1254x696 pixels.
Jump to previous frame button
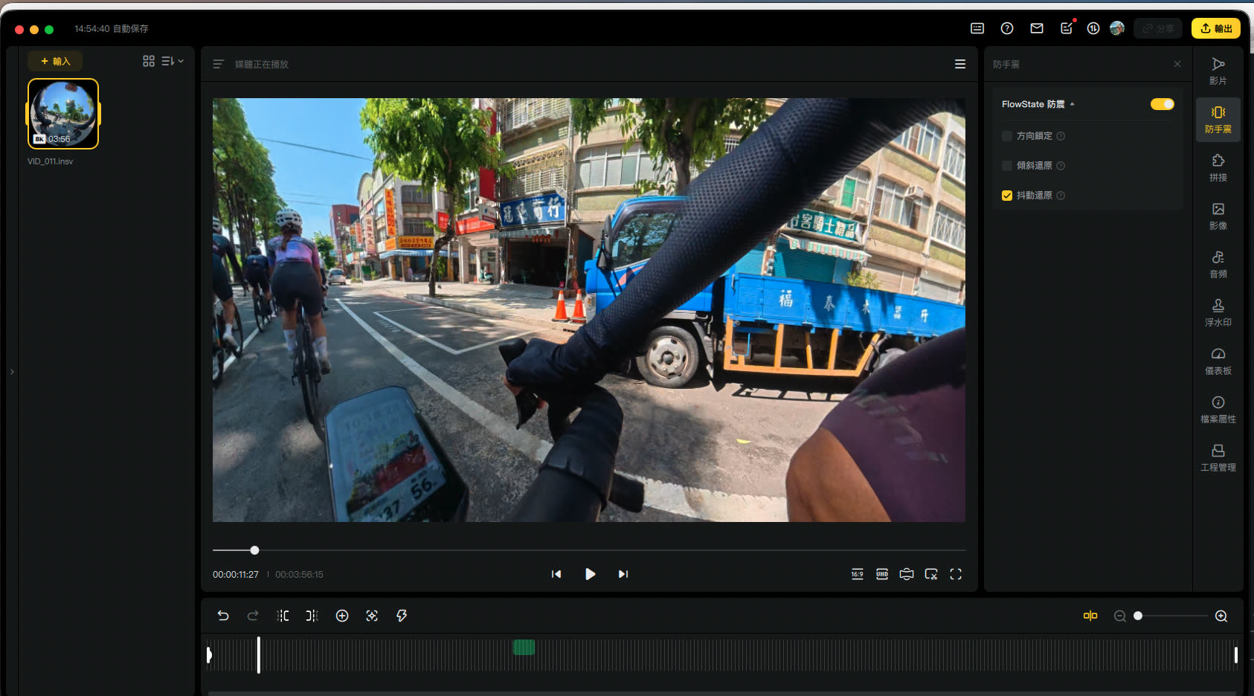coord(556,574)
